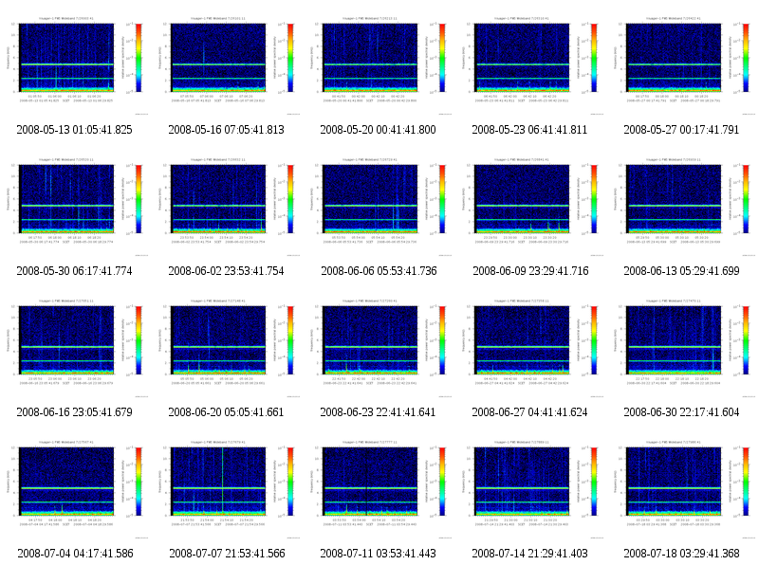Click the caption 2008-07-18 03:29:41.368

[681, 554]
